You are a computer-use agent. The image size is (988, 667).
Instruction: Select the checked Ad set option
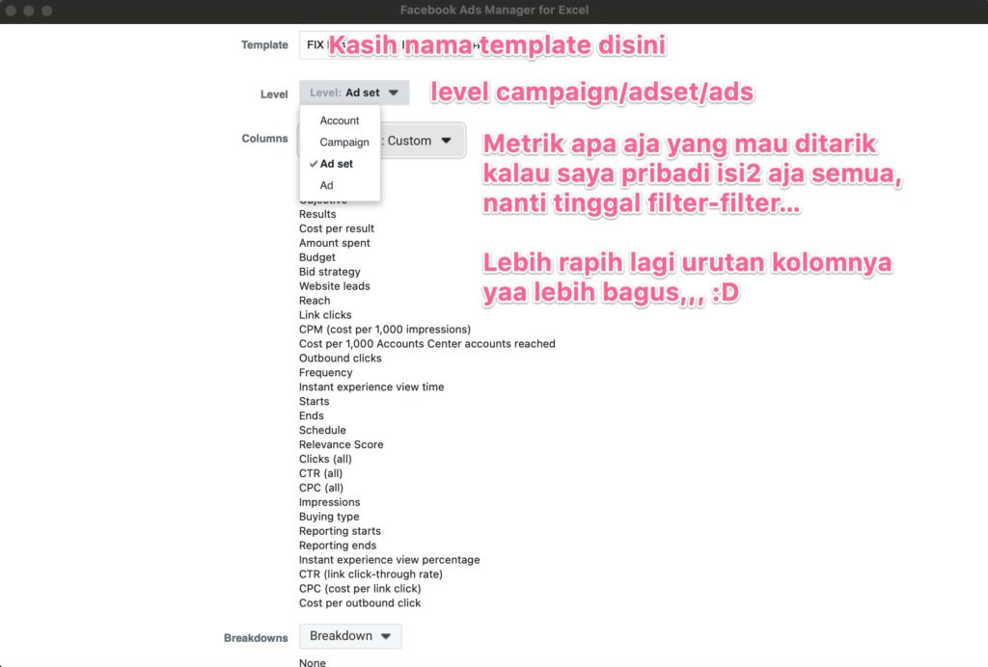click(x=337, y=164)
